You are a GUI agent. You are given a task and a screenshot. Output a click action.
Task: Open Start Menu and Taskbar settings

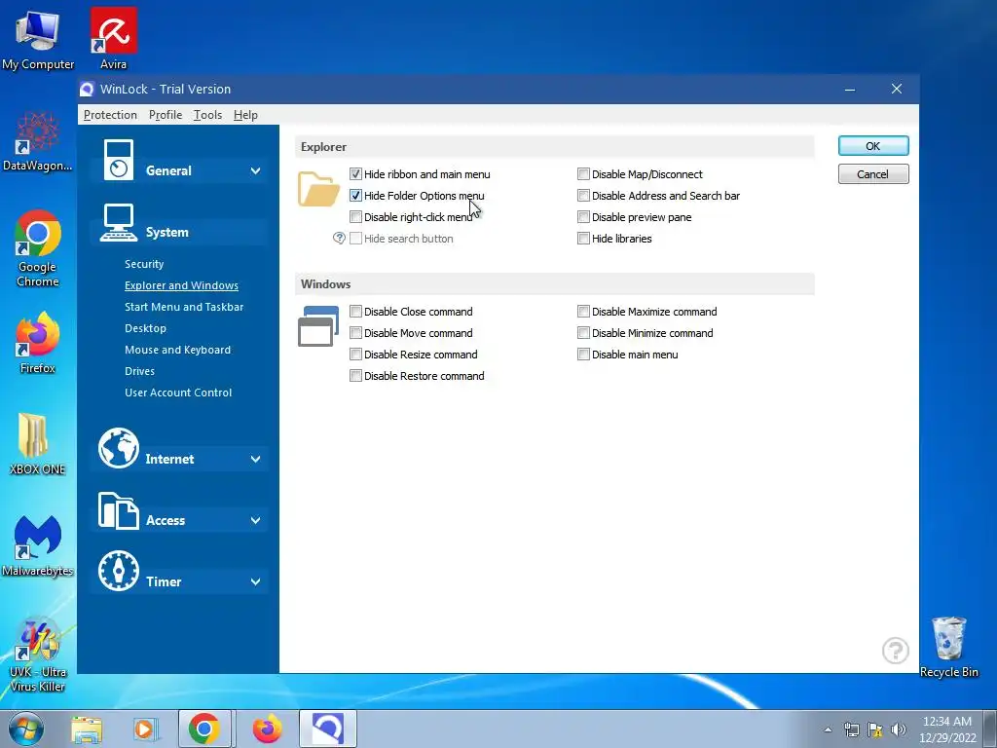[x=184, y=307]
